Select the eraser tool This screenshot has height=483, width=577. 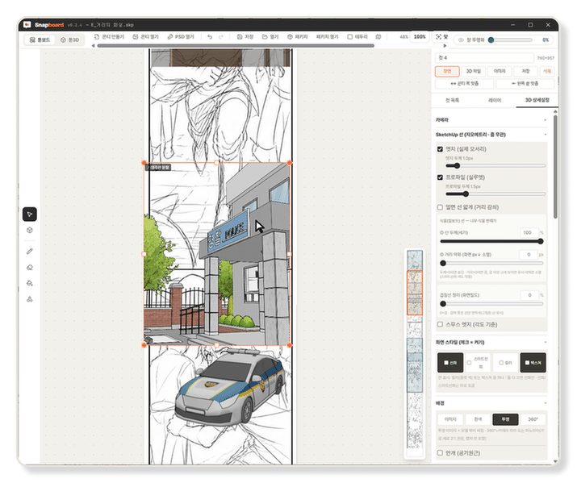click(x=29, y=267)
